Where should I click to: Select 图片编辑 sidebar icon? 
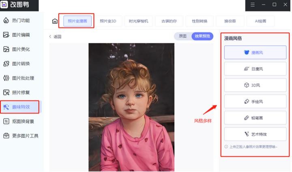point(6,35)
